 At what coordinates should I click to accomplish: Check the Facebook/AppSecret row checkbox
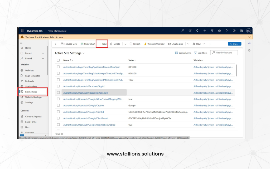(x=58, y=93)
